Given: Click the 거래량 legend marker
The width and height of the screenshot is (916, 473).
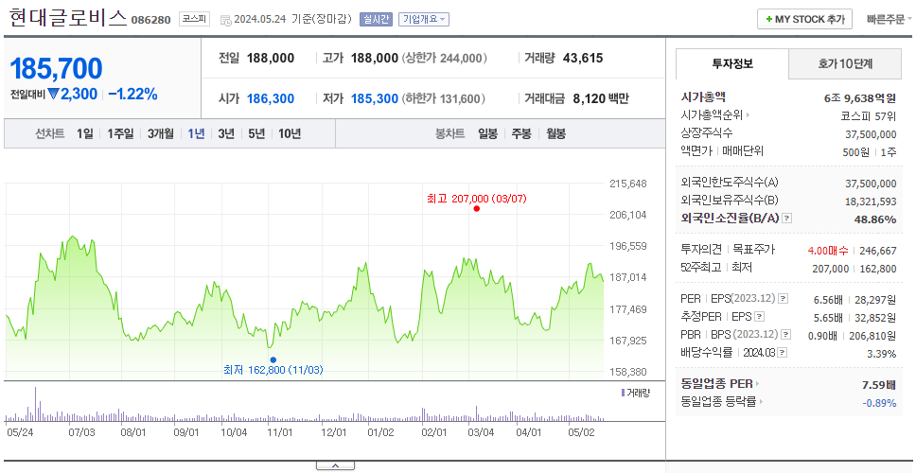Looking at the screenshot, I should (623, 393).
